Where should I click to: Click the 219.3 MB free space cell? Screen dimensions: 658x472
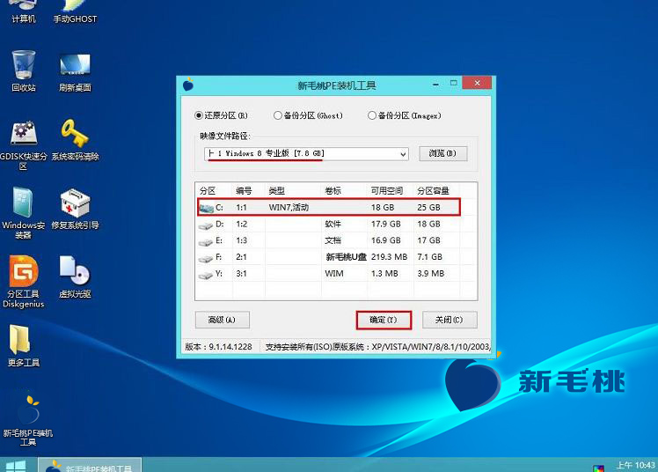[x=390, y=257]
